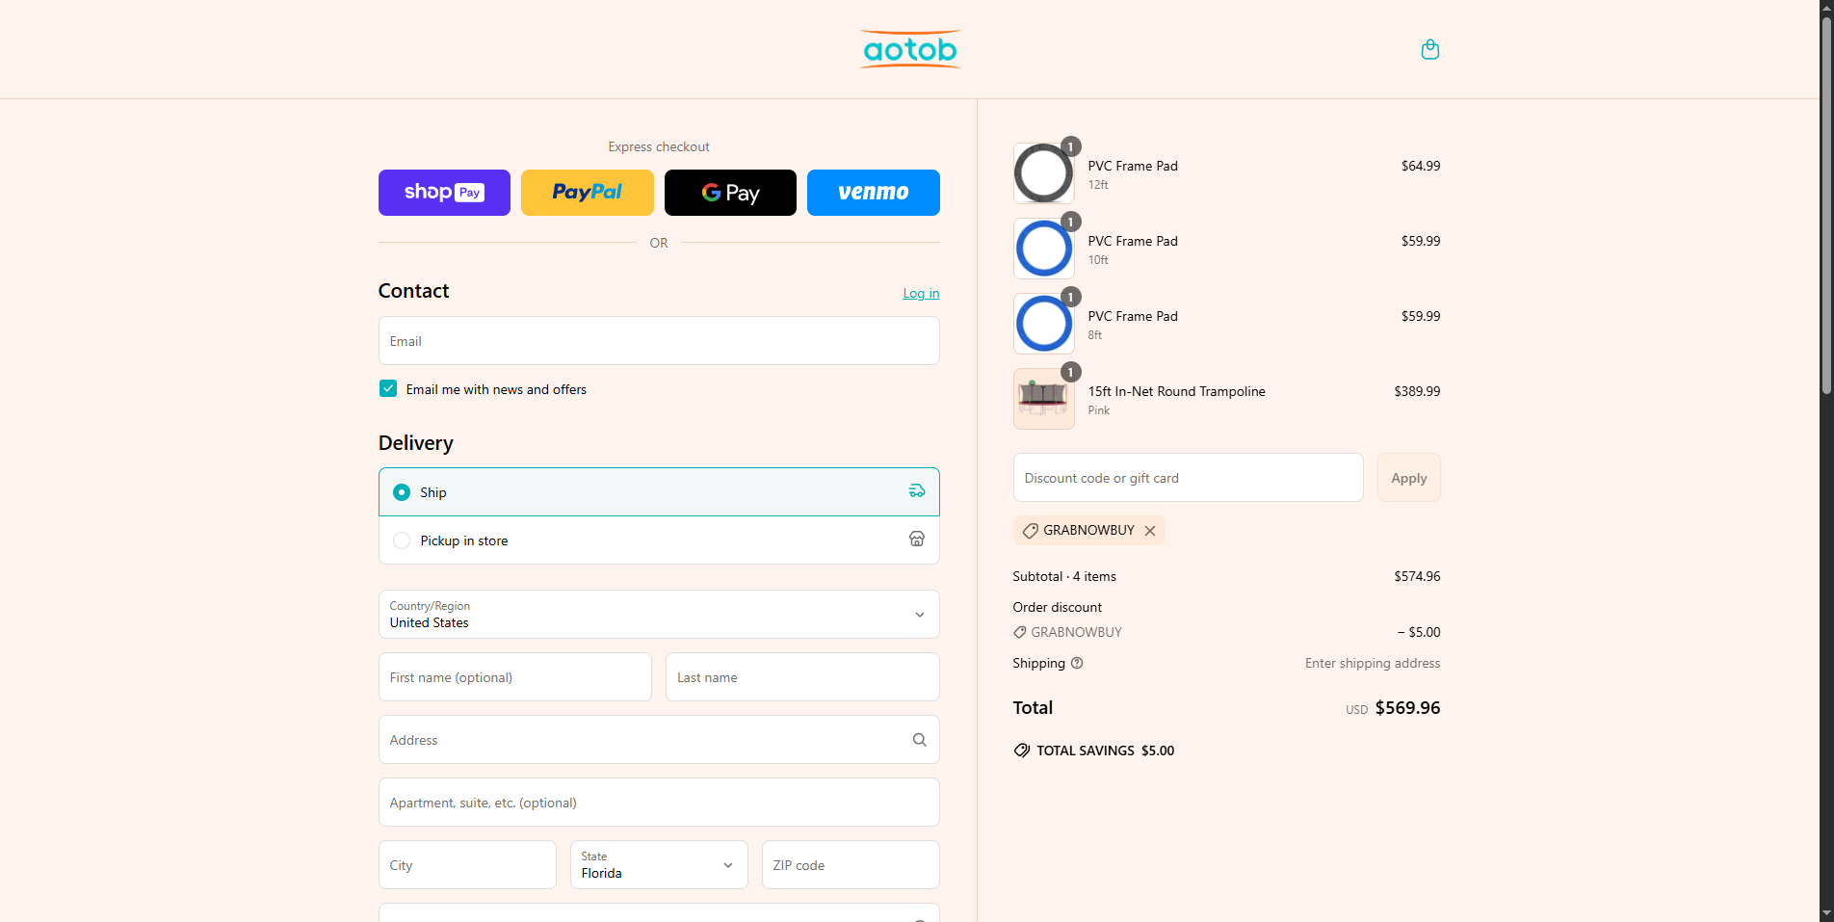
Task: Click the scrollbar down arrow
Action: tap(1826, 914)
